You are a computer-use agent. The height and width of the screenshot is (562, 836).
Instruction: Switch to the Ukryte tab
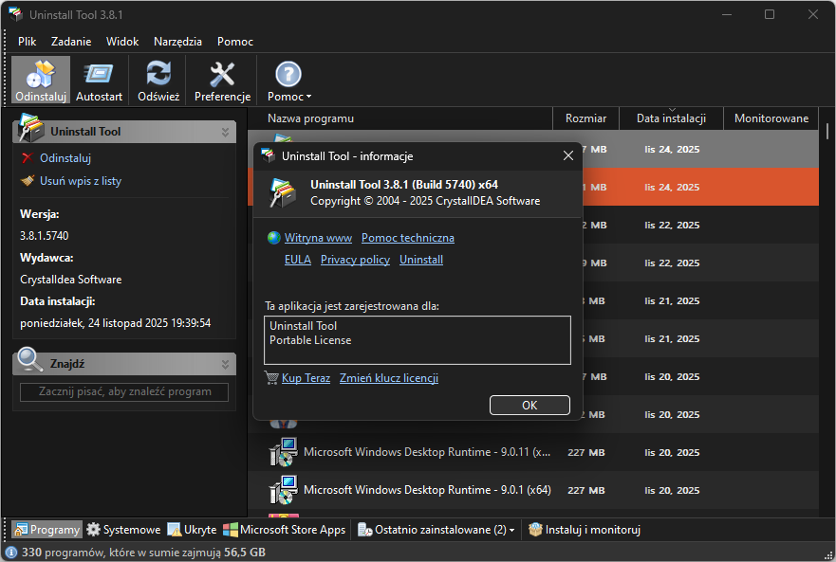(193, 530)
